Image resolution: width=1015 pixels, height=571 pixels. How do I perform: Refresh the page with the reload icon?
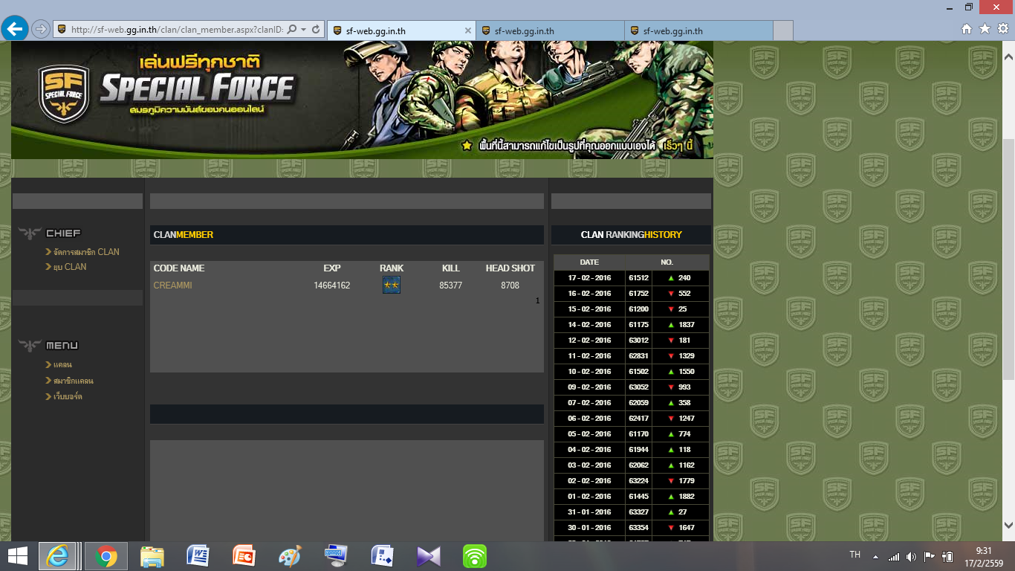tap(316, 30)
